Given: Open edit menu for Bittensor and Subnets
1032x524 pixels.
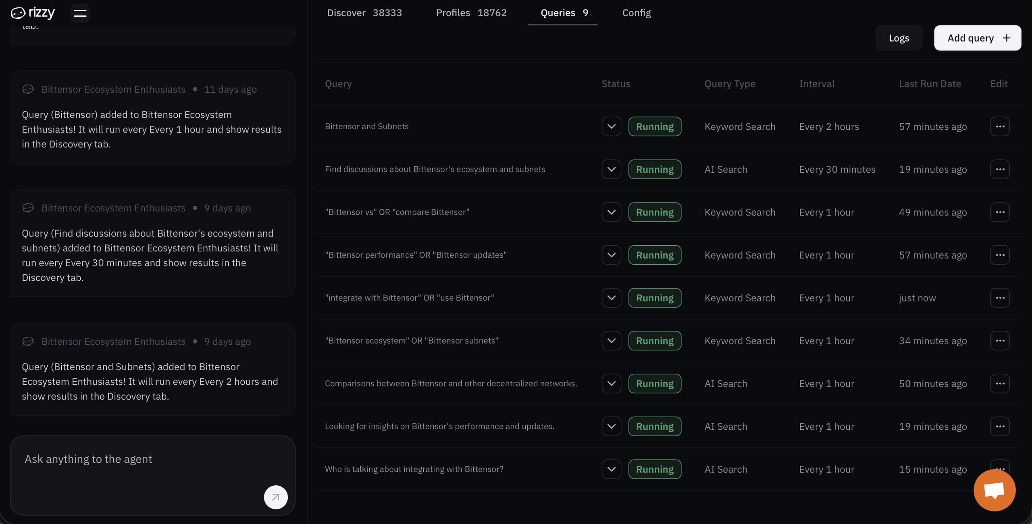Looking at the screenshot, I should pyautogui.click(x=1000, y=126).
